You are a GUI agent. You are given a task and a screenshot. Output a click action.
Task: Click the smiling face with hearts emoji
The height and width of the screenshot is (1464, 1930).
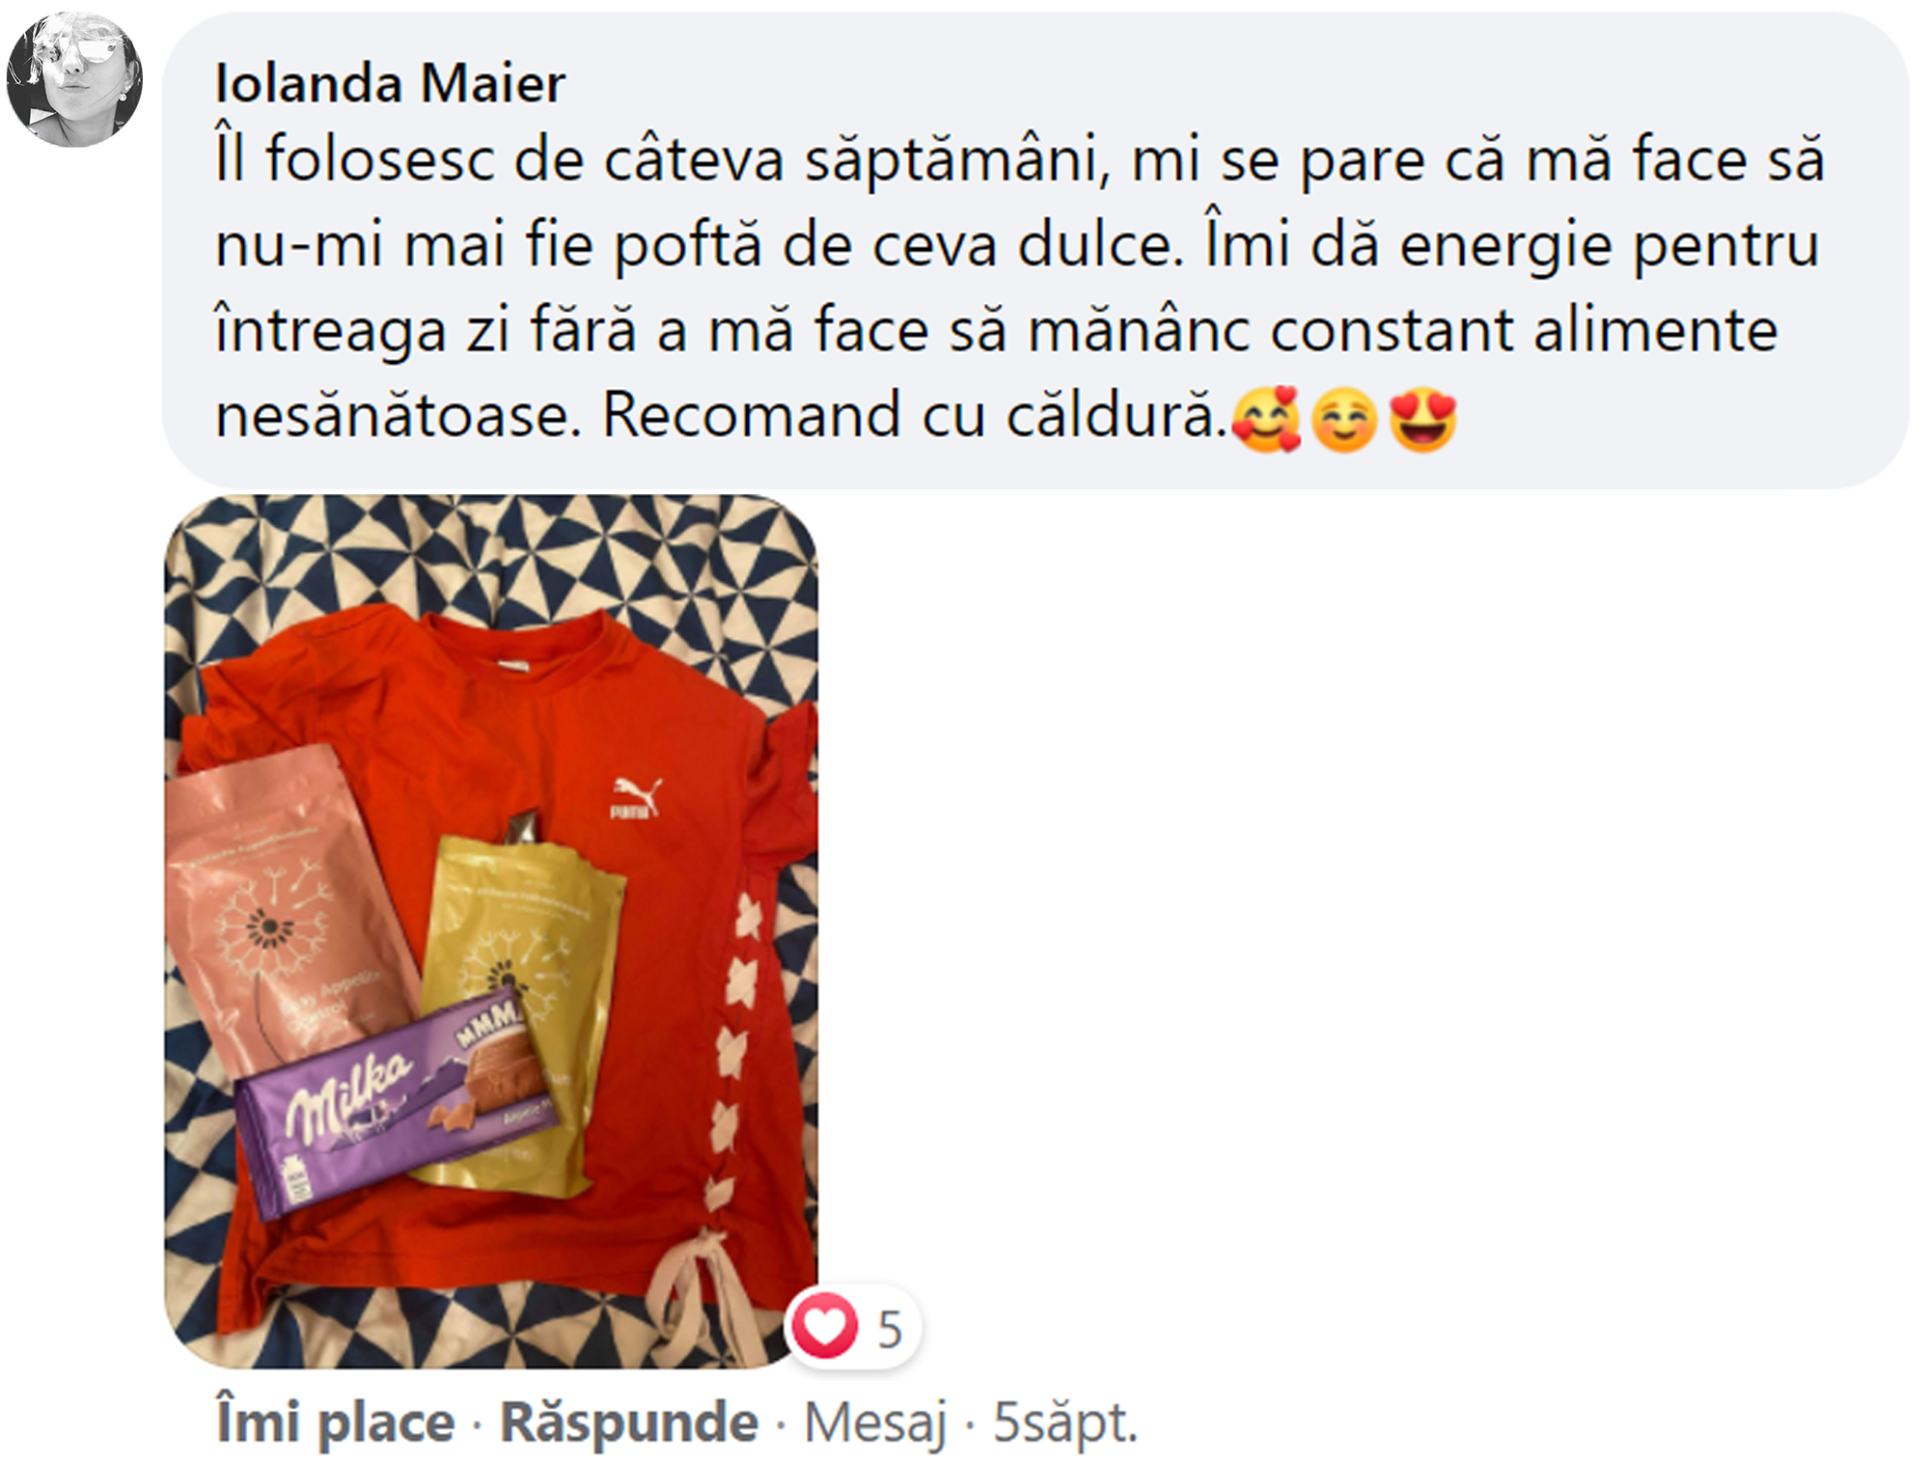click(x=1267, y=420)
